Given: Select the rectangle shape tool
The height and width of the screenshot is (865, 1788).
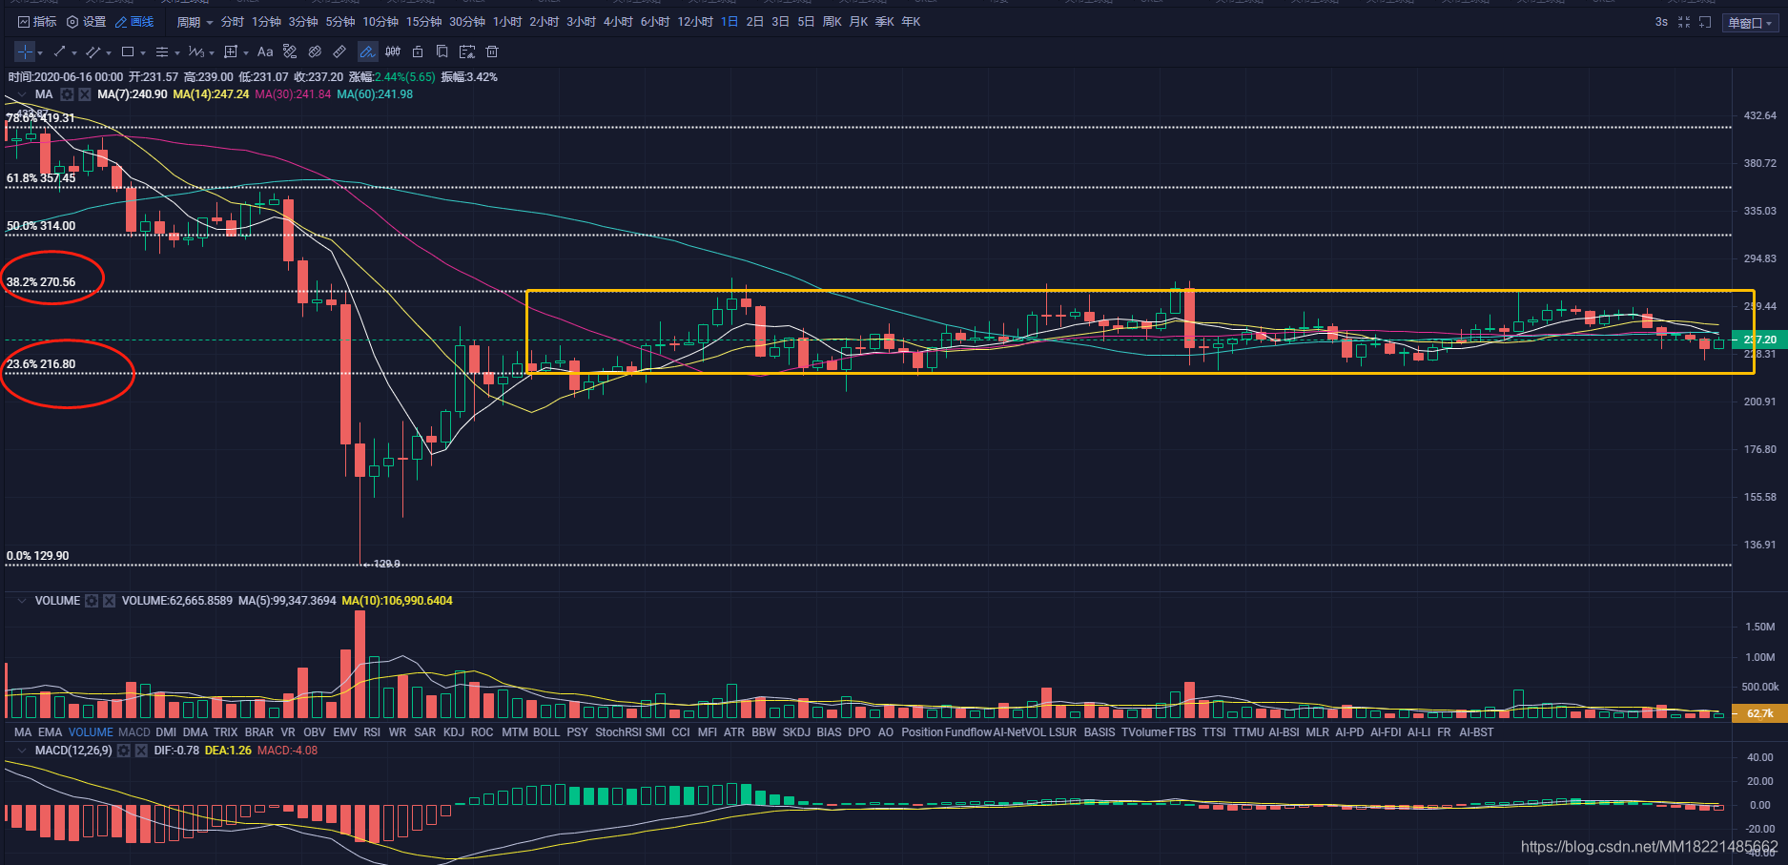Looking at the screenshot, I should click(x=127, y=51).
